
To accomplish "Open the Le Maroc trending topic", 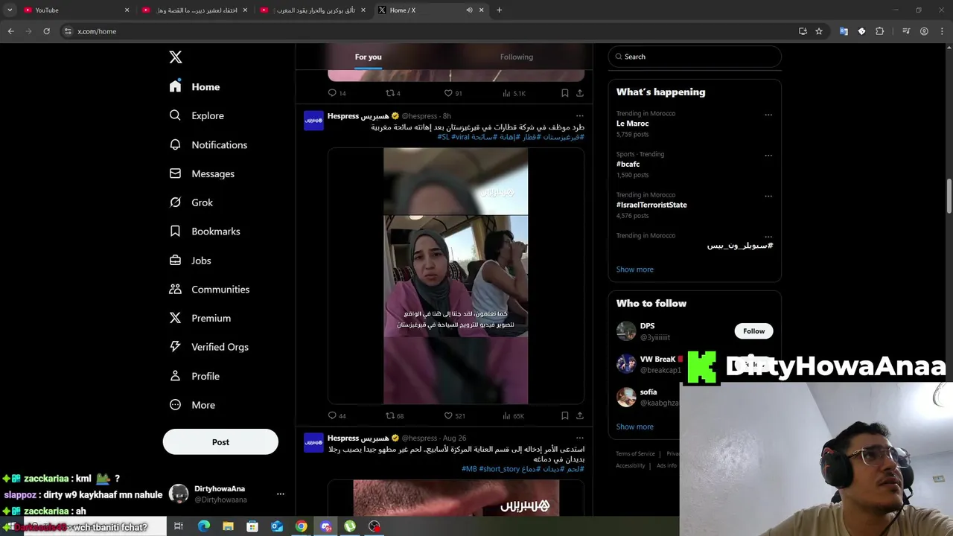I will [632, 124].
